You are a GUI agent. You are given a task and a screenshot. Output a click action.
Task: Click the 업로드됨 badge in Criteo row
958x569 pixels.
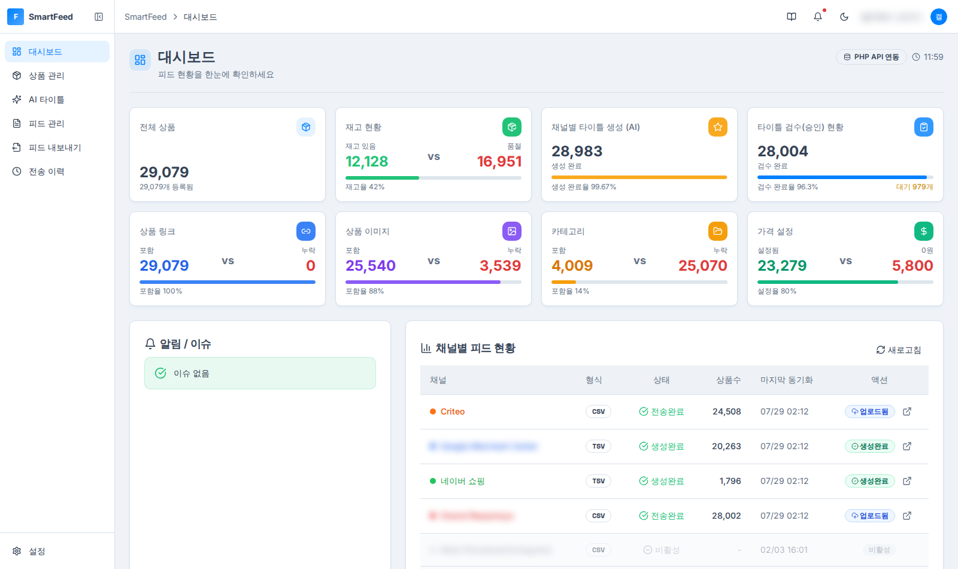(x=870, y=411)
